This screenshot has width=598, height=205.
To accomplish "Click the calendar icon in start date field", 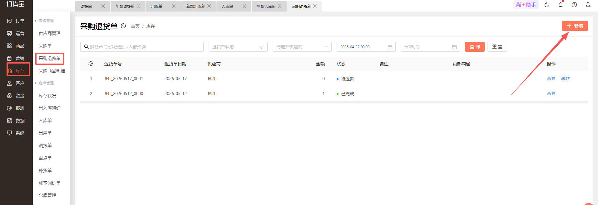I will pyautogui.click(x=390, y=47).
